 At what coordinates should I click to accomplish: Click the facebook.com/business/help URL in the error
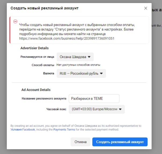click(x=67, y=38)
